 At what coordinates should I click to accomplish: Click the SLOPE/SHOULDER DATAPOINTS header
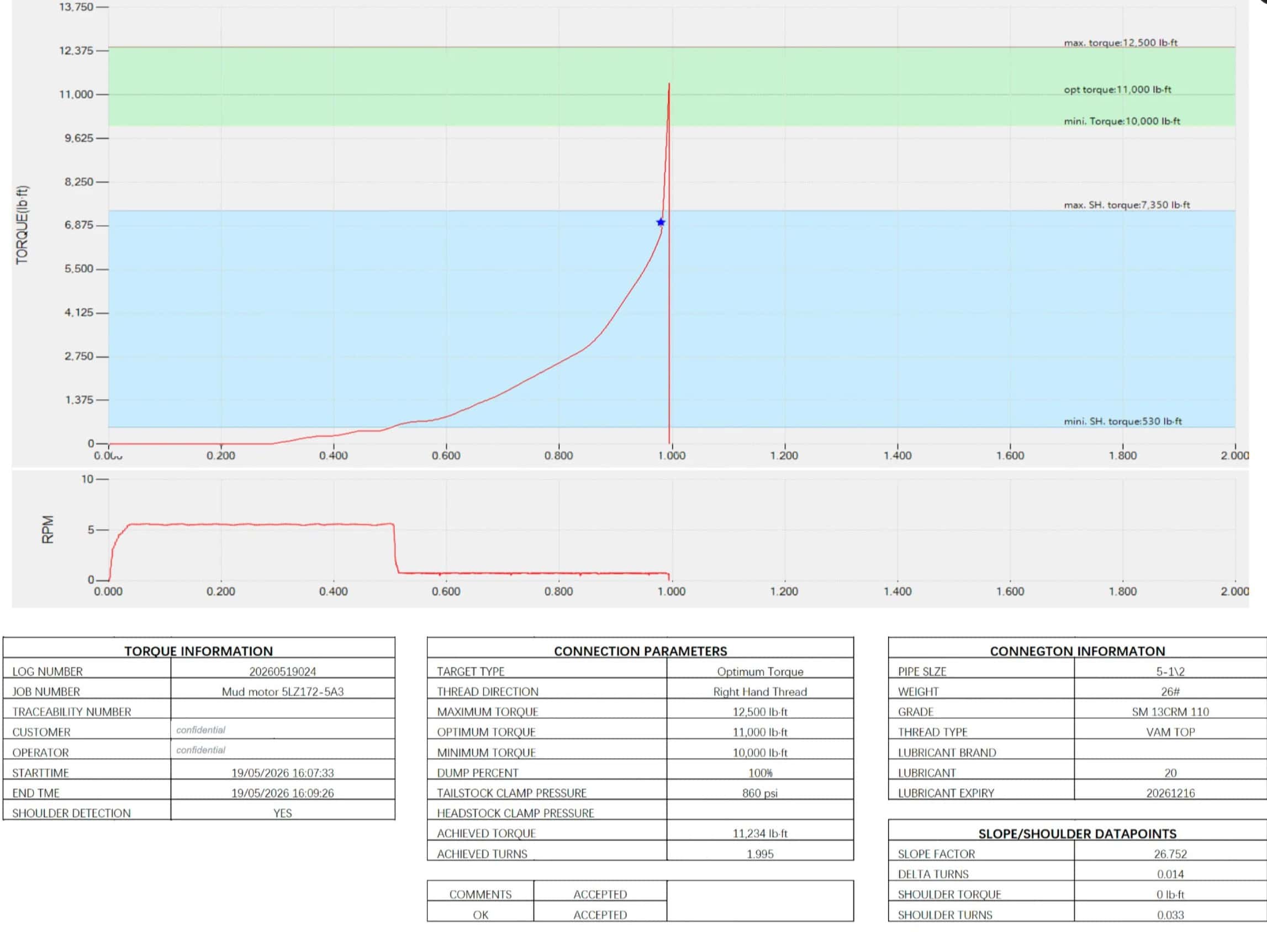click(x=1078, y=834)
